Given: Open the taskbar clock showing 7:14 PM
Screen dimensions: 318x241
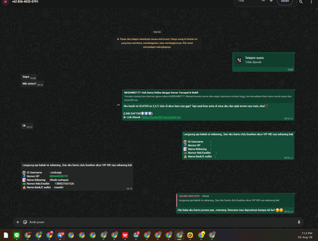Looking at the screenshot, I should [x=305, y=235].
